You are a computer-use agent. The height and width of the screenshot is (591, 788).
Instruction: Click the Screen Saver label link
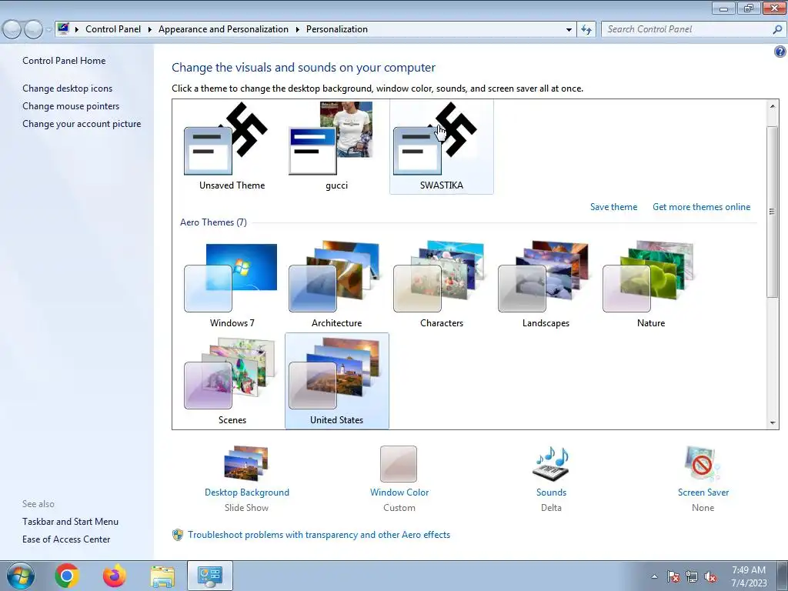(703, 492)
